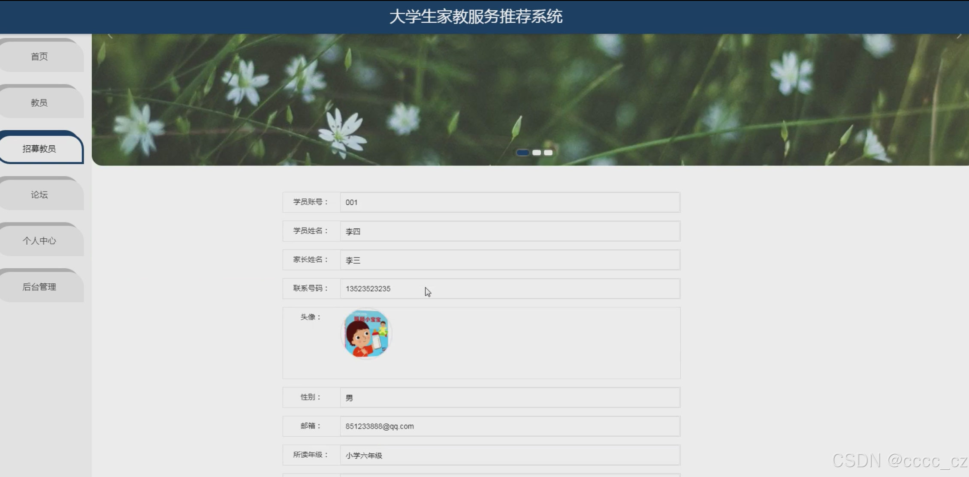
Task: Select the second carousel indicator dot
Action: click(536, 153)
